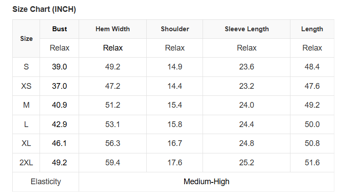Screen dimensions: 348x193
Task: Click the Elasticity row label
Action: click(x=46, y=182)
